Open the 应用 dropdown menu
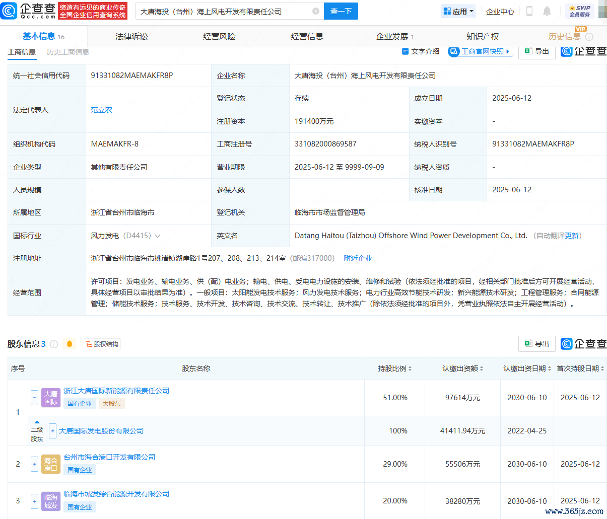This screenshot has width=607, height=519. [458, 11]
